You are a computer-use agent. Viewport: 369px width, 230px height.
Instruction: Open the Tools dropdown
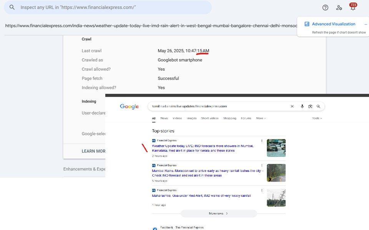317,118
